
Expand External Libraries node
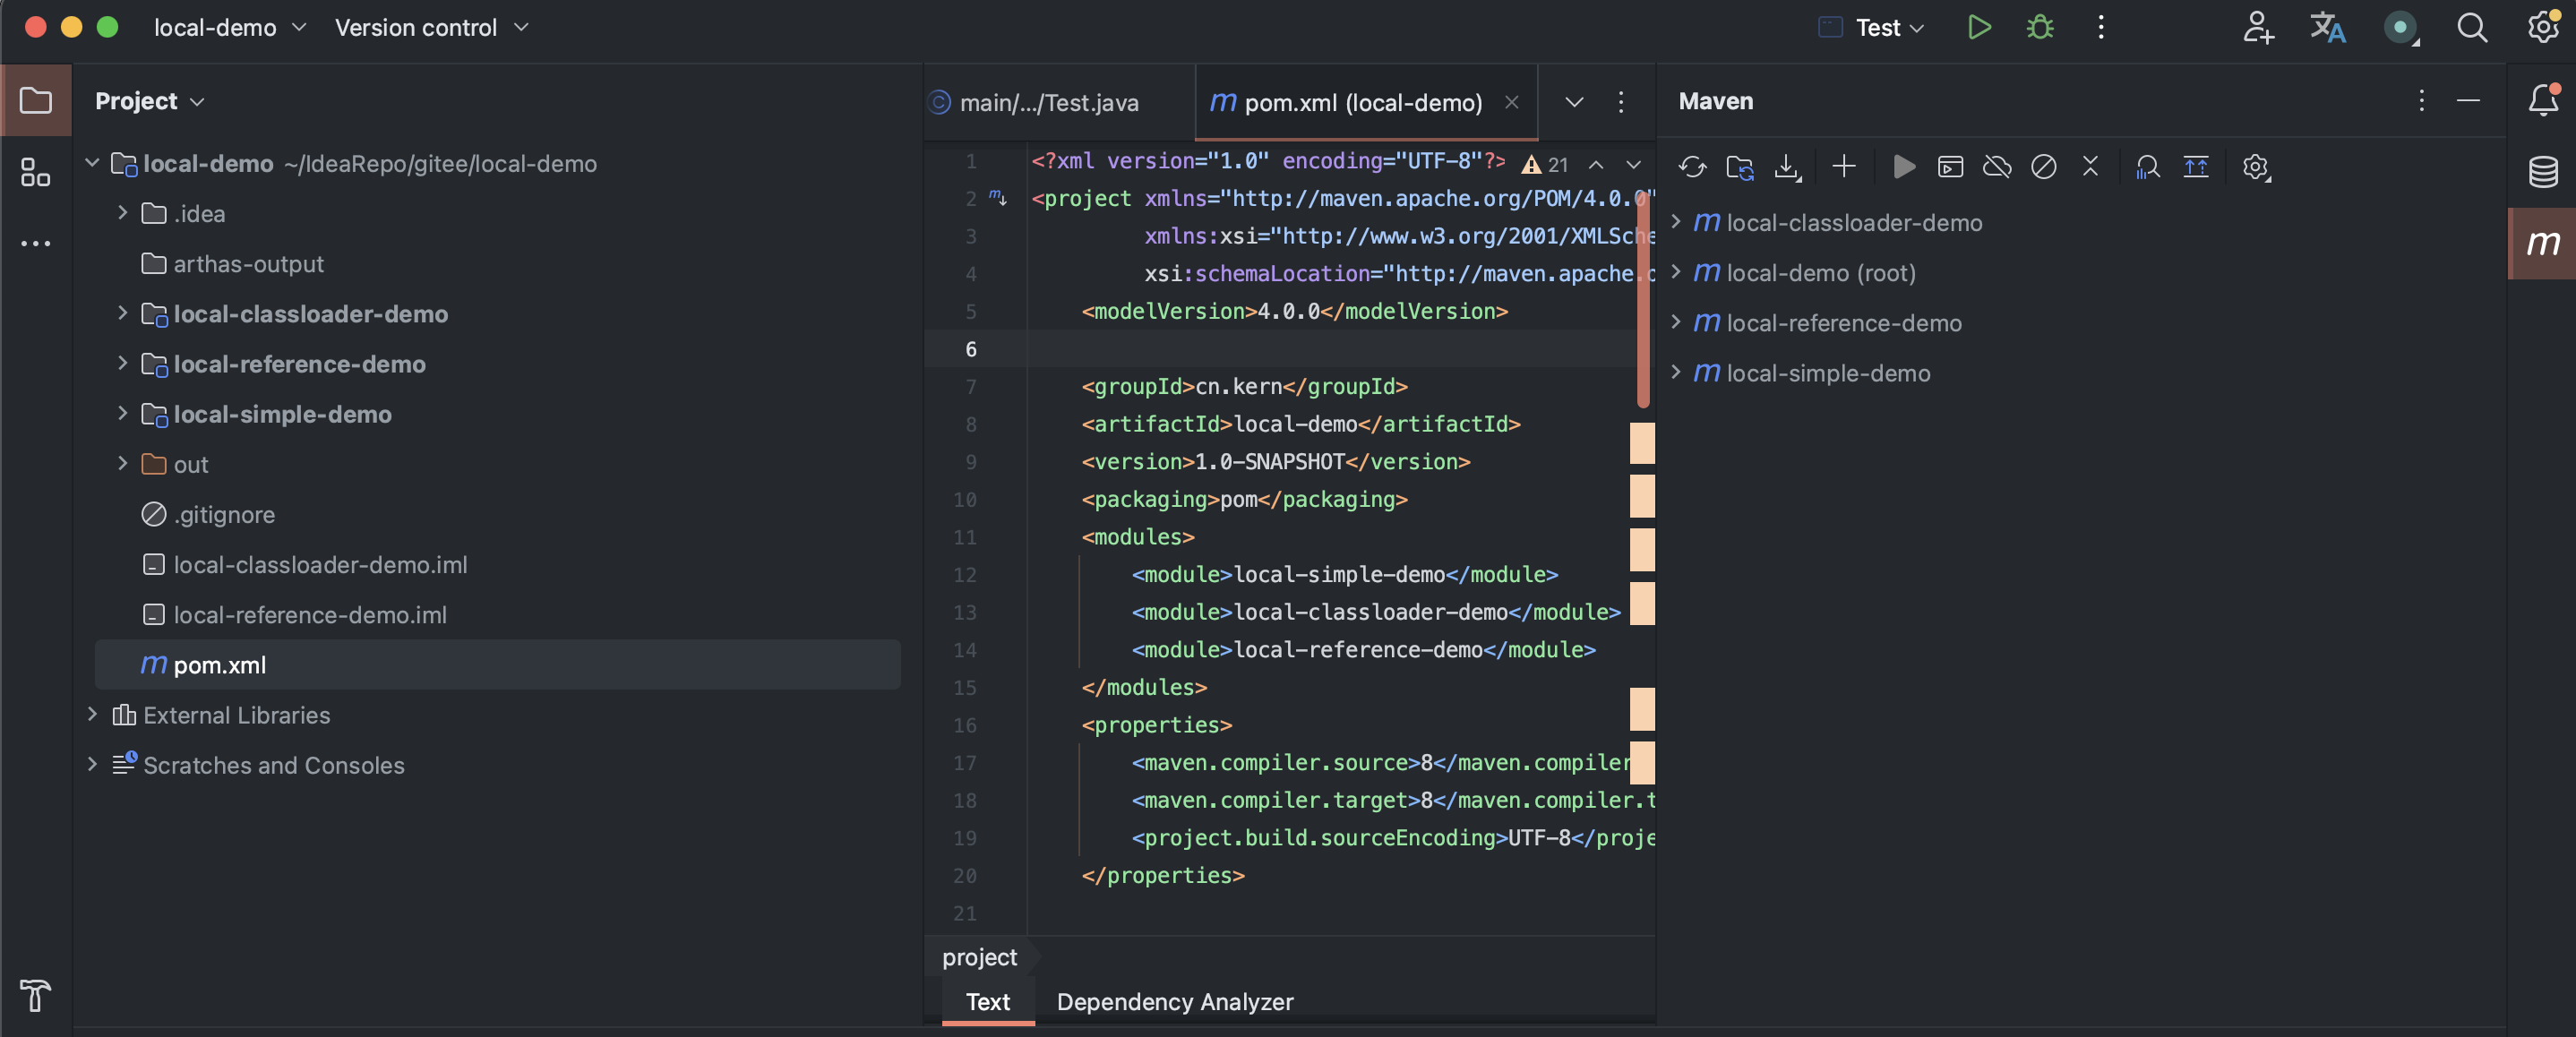[92, 713]
